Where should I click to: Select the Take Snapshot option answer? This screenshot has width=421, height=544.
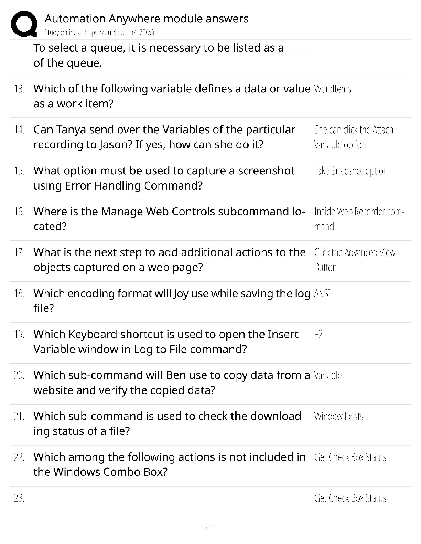coord(351,171)
